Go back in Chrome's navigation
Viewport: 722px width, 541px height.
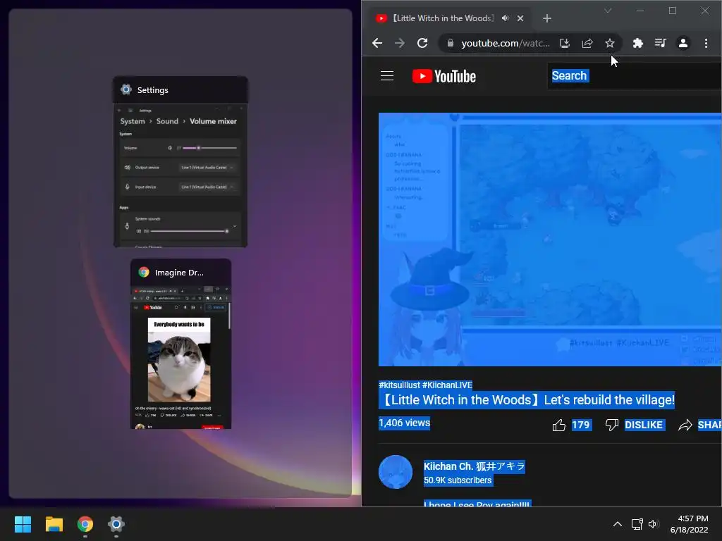377,43
